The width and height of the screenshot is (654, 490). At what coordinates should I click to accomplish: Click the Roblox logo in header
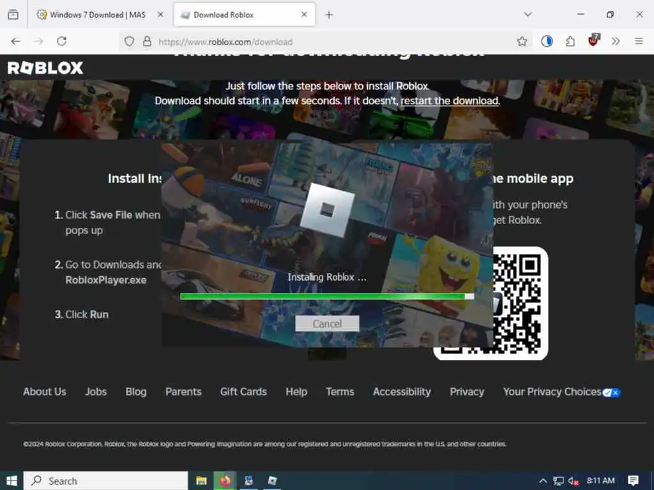coord(45,68)
